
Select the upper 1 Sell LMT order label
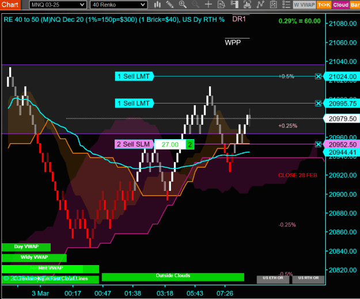[134, 76]
